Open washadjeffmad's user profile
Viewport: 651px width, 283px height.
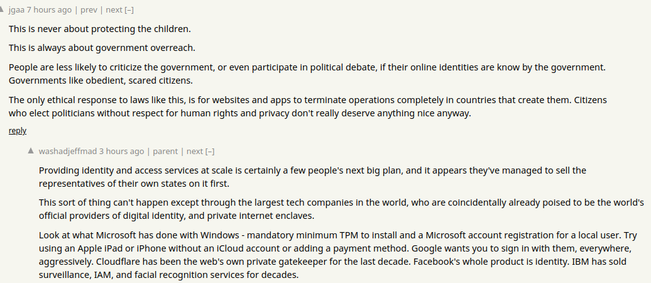click(x=68, y=152)
